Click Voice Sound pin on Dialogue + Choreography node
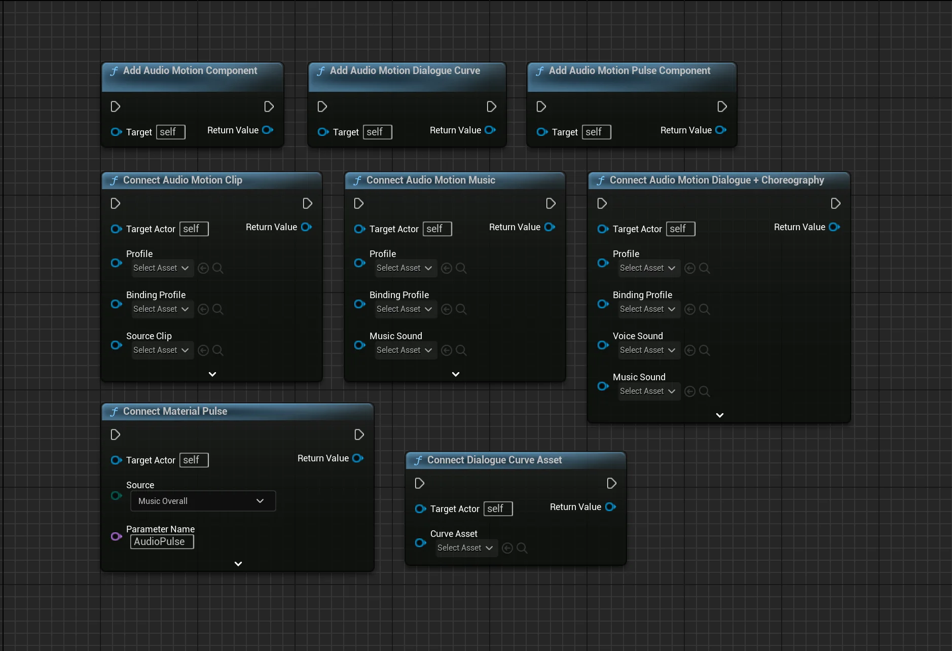 603,345
